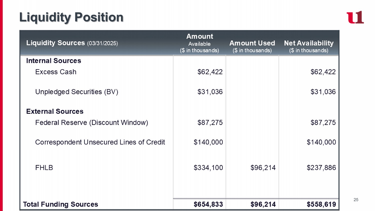Screen dimensions: 375x211
Task: Click the Internal Sources section heading
Action: [53, 61]
